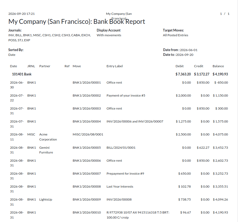Click the 'Journals:' heading
The width and height of the screenshot is (238, 222).
pyautogui.click(x=15, y=30)
